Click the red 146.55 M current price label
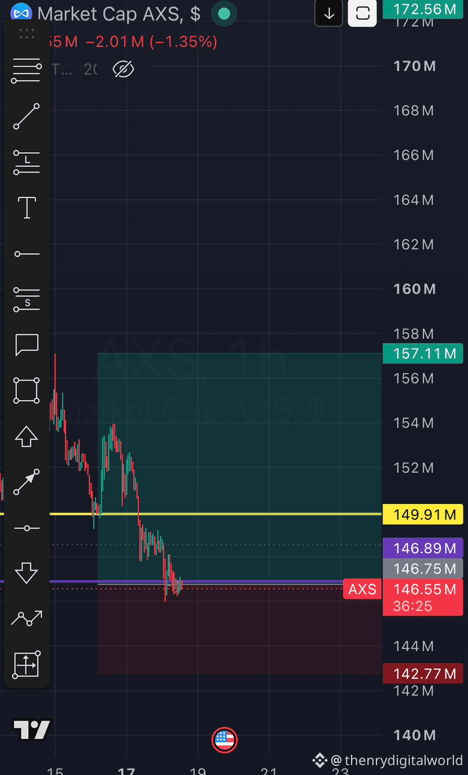The image size is (468, 775). 423,597
